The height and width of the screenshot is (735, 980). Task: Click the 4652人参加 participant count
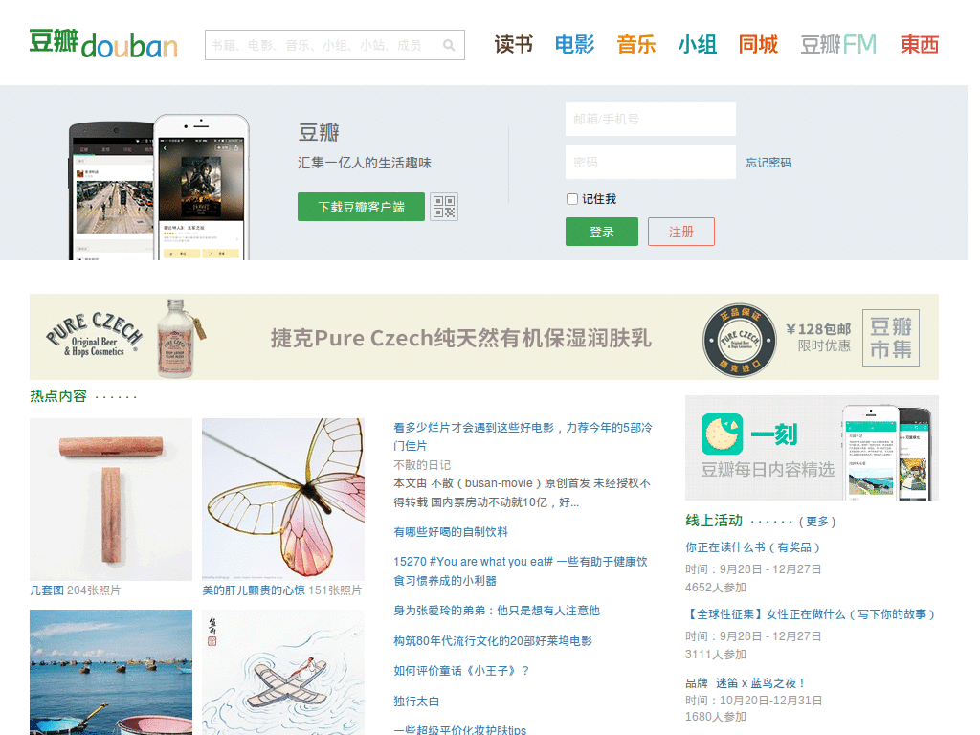[x=716, y=588]
